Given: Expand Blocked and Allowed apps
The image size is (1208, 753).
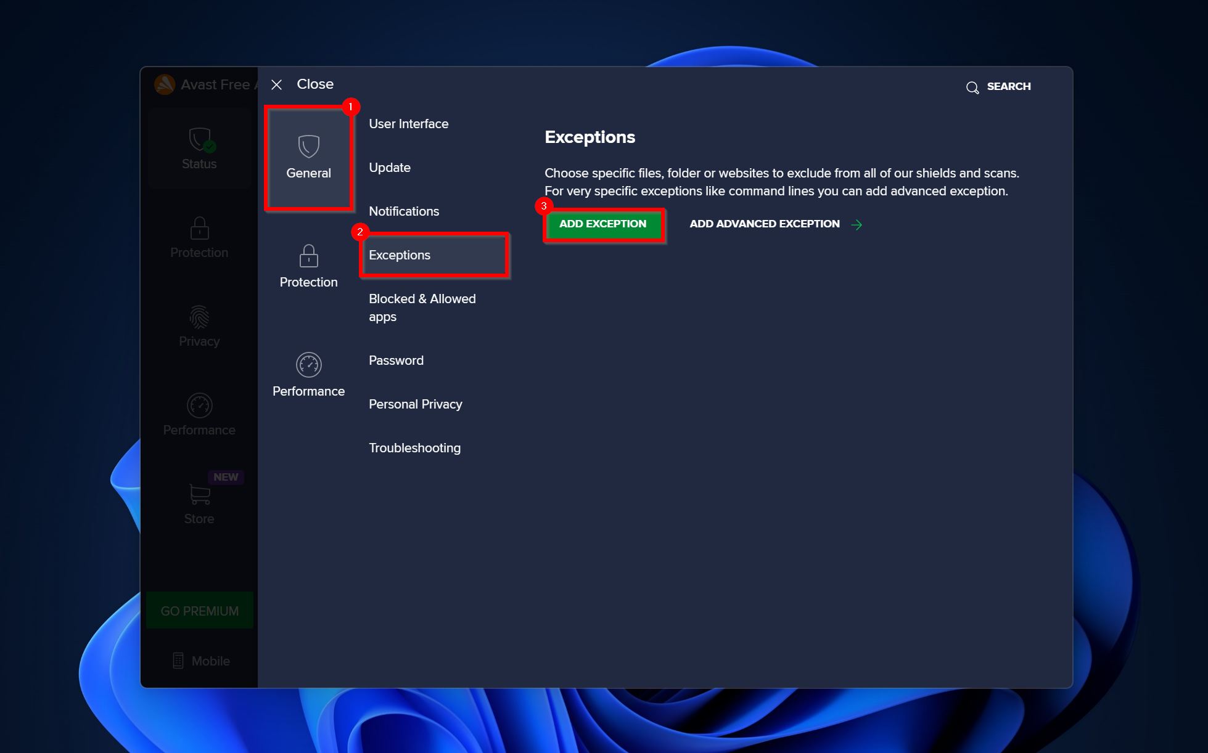Looking at the screenshot, I should tap(422, 307).
